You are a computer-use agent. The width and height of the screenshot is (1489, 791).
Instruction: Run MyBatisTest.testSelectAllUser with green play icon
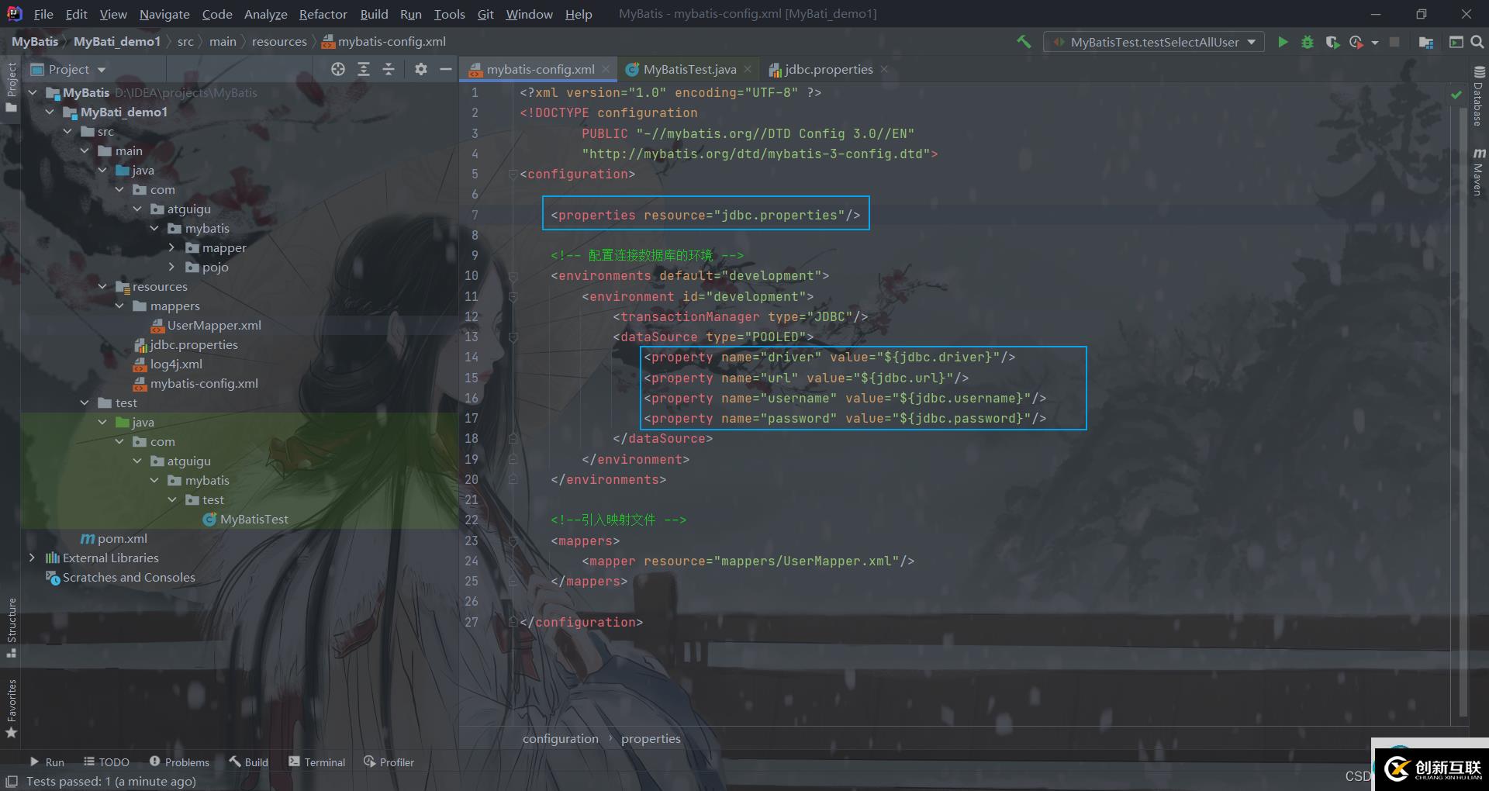click(x=1283, y=42)
